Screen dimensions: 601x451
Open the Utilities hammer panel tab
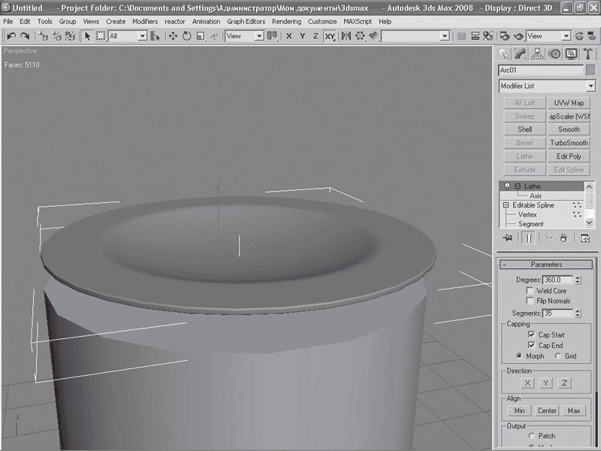click(x=588, y=54)
